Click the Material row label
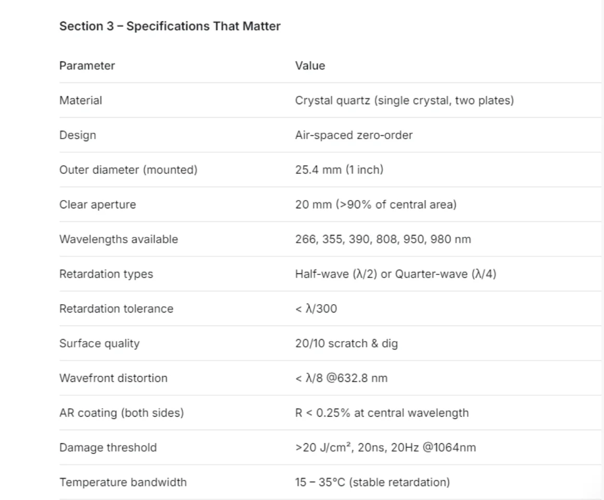604x500 pixels. [81, 100]
